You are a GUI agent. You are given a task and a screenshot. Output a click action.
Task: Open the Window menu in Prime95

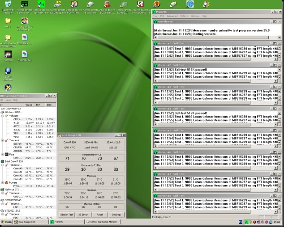(x=195, y=16)
